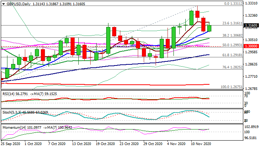Click the last green candle on chart

[209, 28]
